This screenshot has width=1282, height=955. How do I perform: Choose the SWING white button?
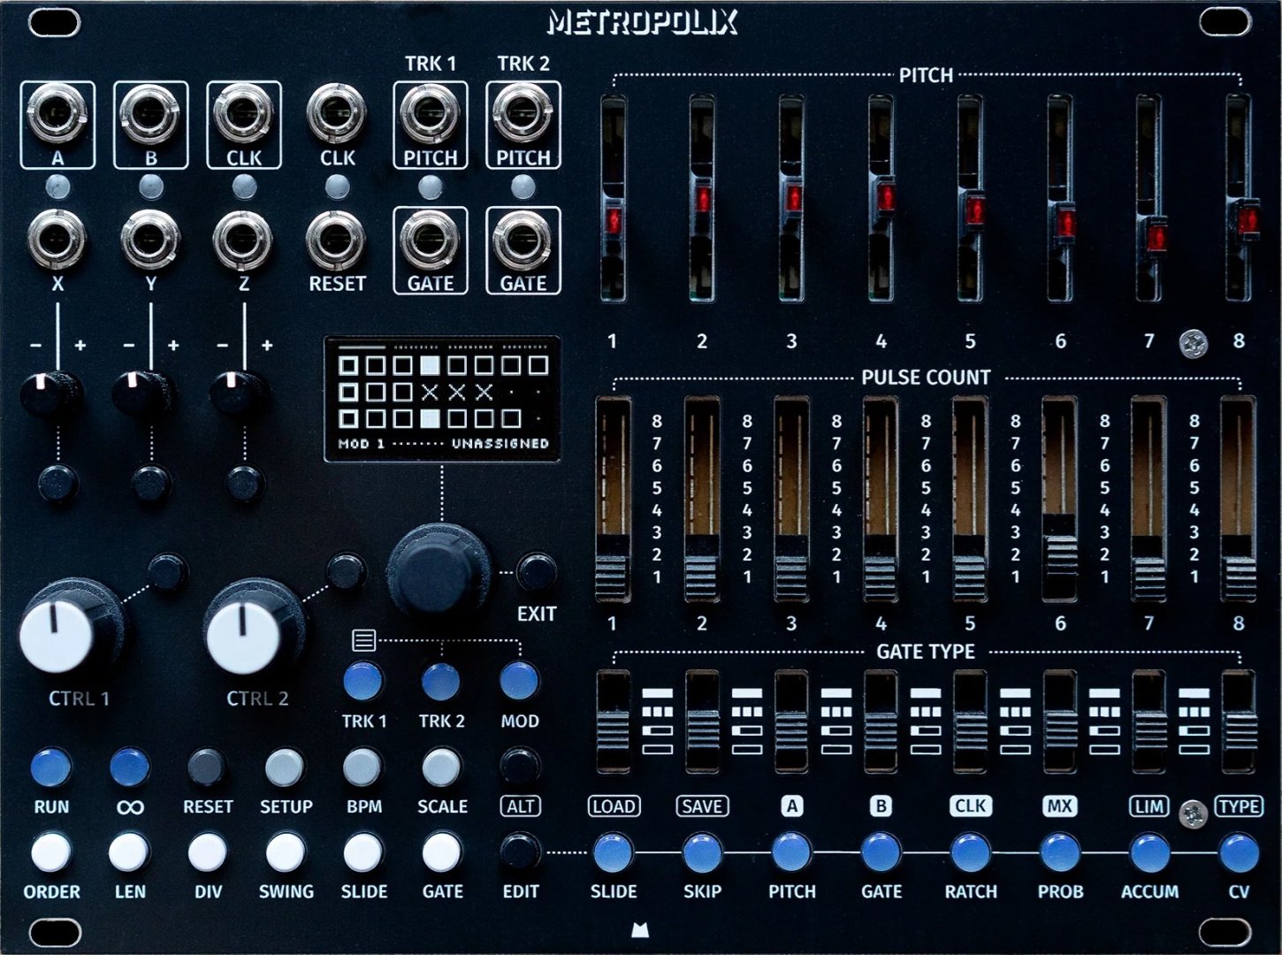point(285,852)
